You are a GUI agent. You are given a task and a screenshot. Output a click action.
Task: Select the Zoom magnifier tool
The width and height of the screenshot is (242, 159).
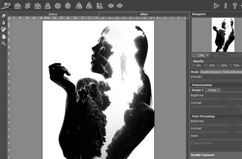[x=4, y=43]
